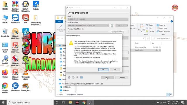This screenshot has height=105, width=187.
Task: Open the Recycle Bin desktop icon
Action: (x=5, y=33)
